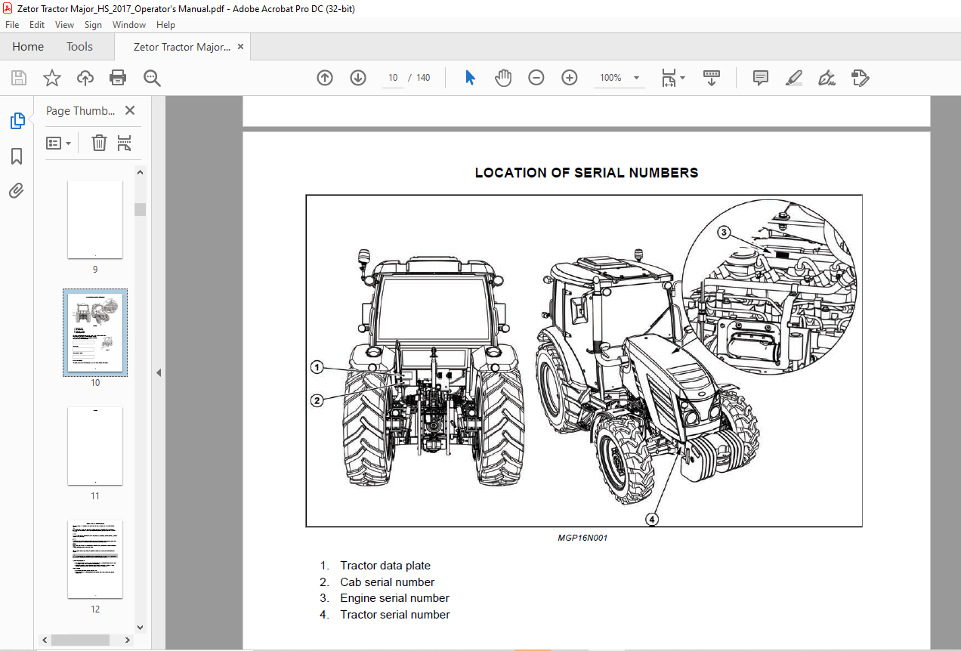Click the page number input field
Image resolution: width=961 pixels, height=651 pixels.
click(x=393, y=78)
